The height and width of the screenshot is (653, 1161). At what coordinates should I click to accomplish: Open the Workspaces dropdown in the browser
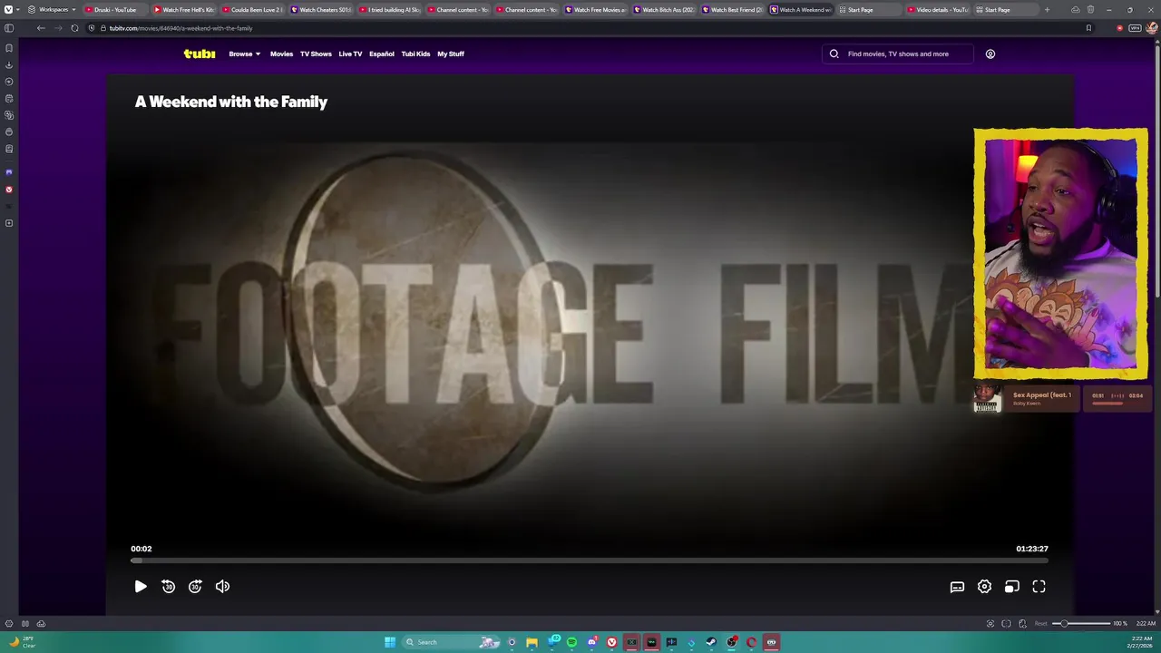coord(52,10)
